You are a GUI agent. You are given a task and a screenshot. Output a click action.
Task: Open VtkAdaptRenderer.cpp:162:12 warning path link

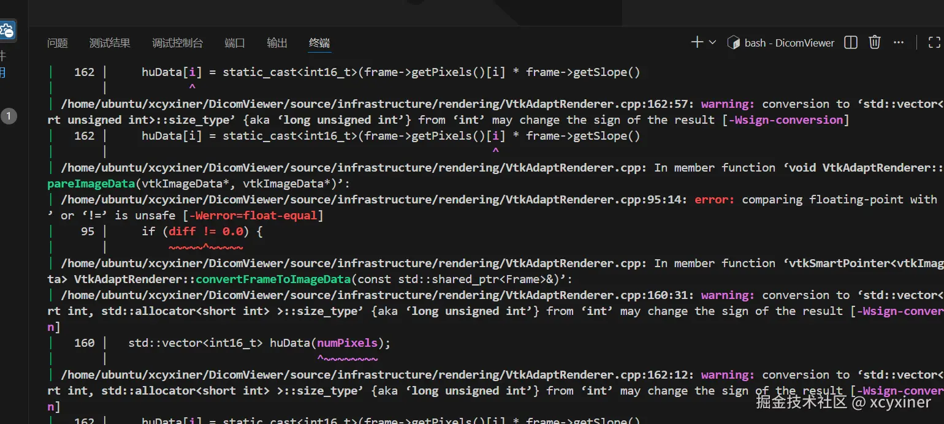(378, 375)
